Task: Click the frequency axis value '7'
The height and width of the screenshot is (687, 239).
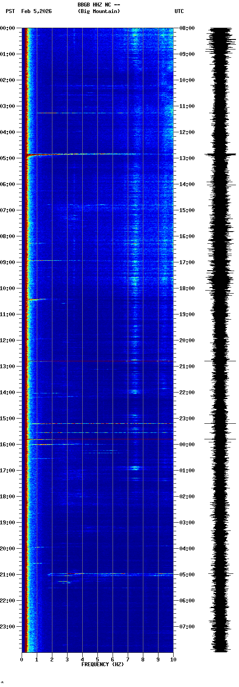Action: [x=128, y=660]
